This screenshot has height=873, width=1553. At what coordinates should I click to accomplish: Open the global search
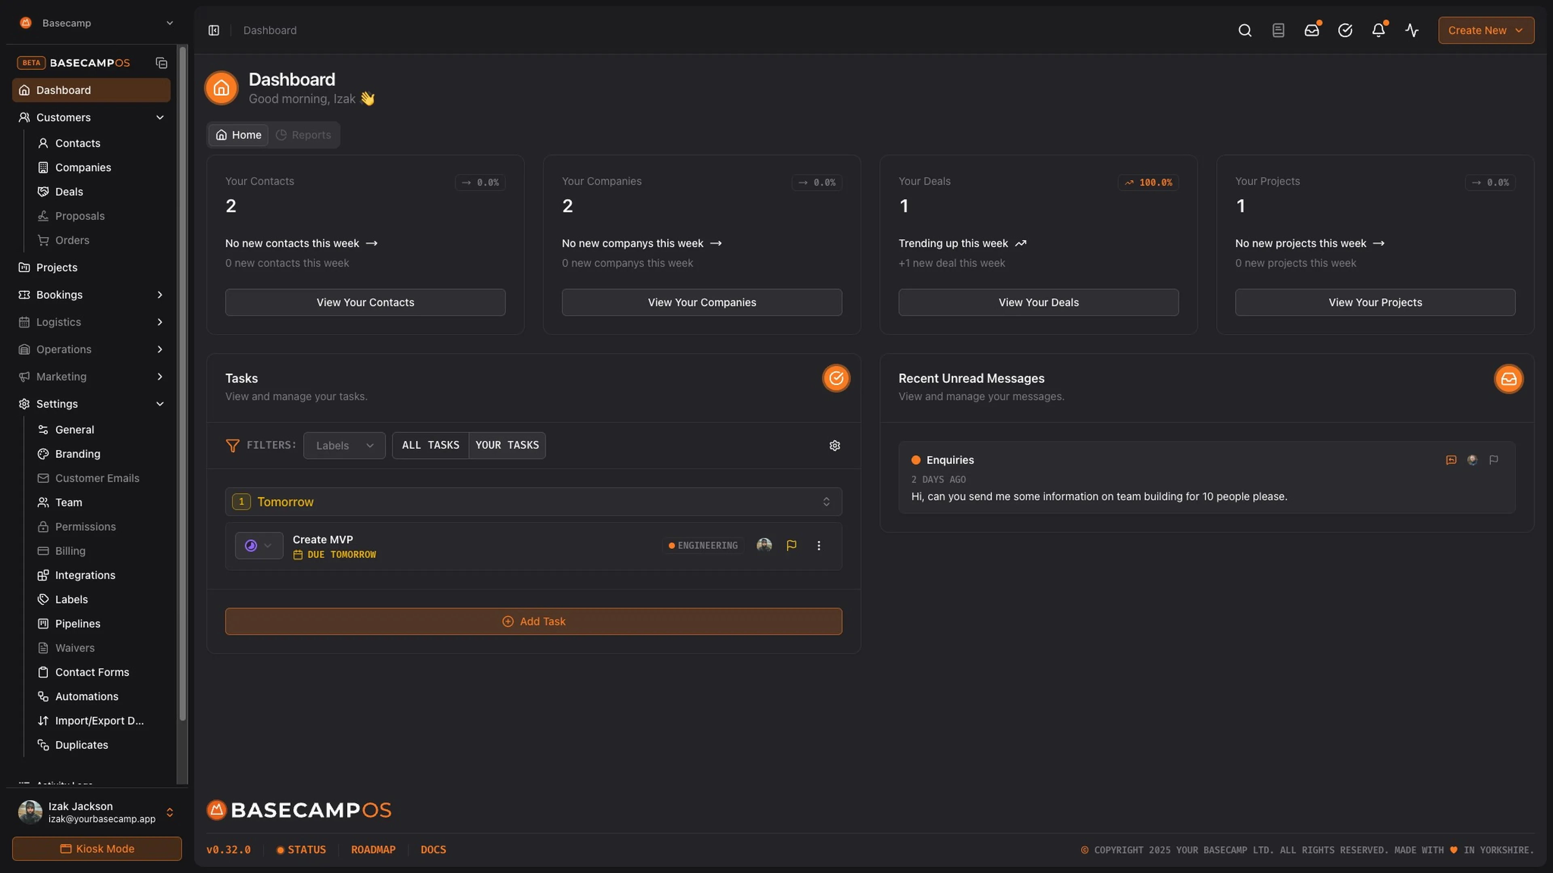tap(1244, 30)
